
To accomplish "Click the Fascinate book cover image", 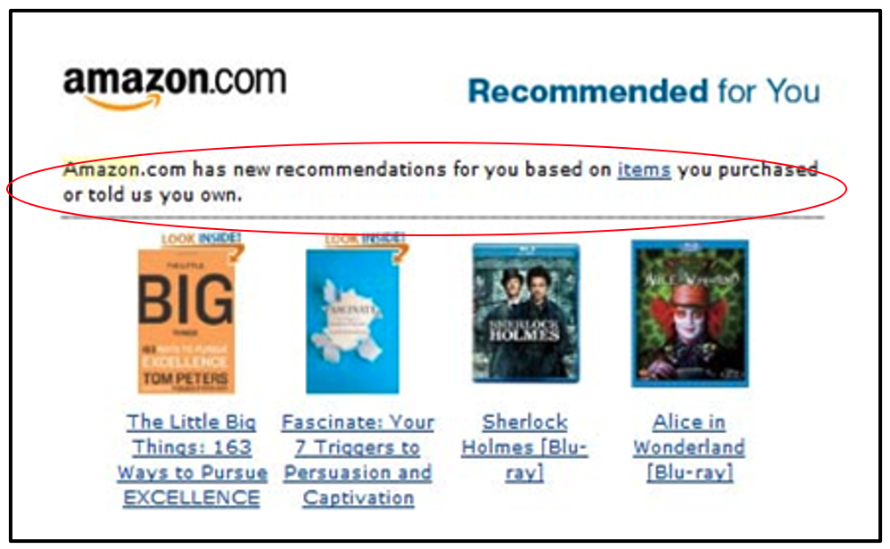I will tap(352, 322).
